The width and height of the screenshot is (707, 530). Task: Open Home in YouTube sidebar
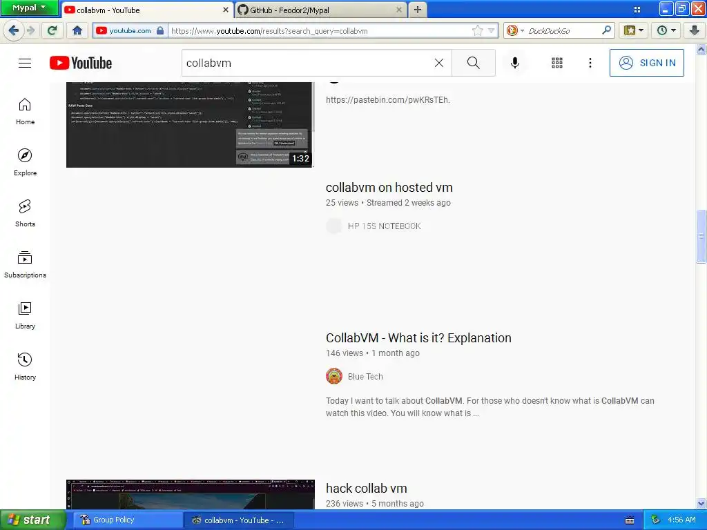[x=25, y=111]
